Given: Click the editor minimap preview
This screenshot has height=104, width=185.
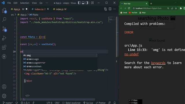Looking at the screenshot, I should (112, 20).
